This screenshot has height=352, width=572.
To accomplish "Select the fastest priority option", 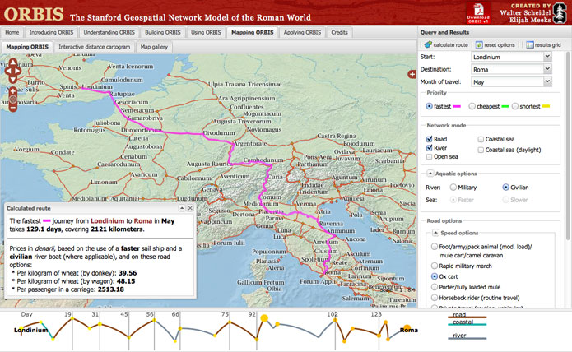I will click(429, 106).
